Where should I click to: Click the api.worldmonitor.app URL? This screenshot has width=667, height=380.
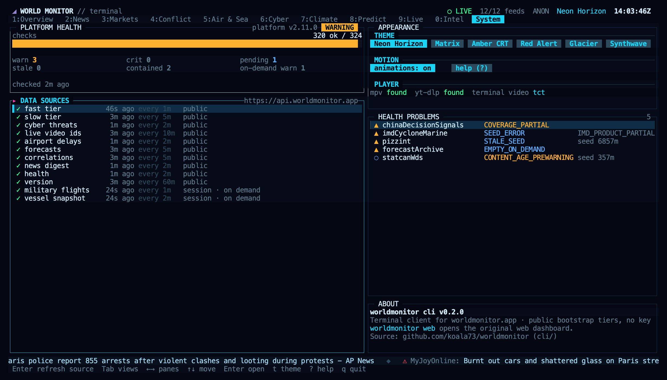pyautogui.click(x=301, y=101)
